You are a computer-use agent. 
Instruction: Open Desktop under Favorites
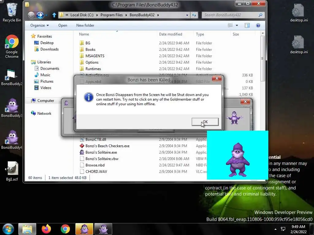pyautogui.click(x=44, y=43)
